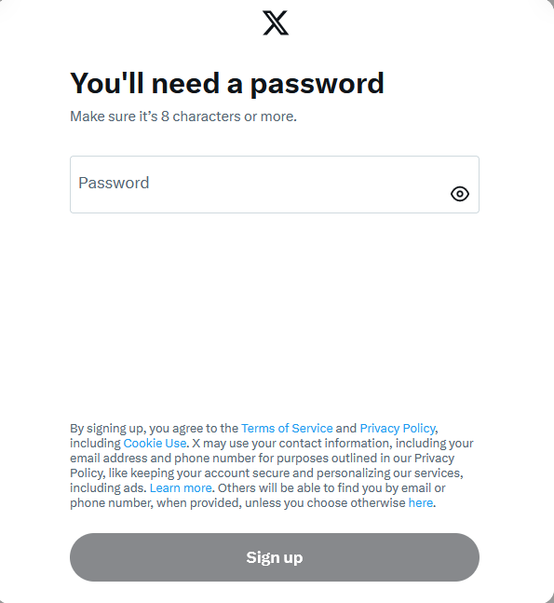Click the word "password" in the heading
This screenshot has width=554, height=603.
pyautogui.click(x=317, y=84)
